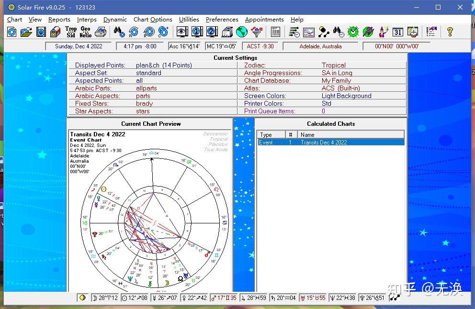Click the Name column header
The height and width of the screenshot is (309, 475).
pos(351,135)
